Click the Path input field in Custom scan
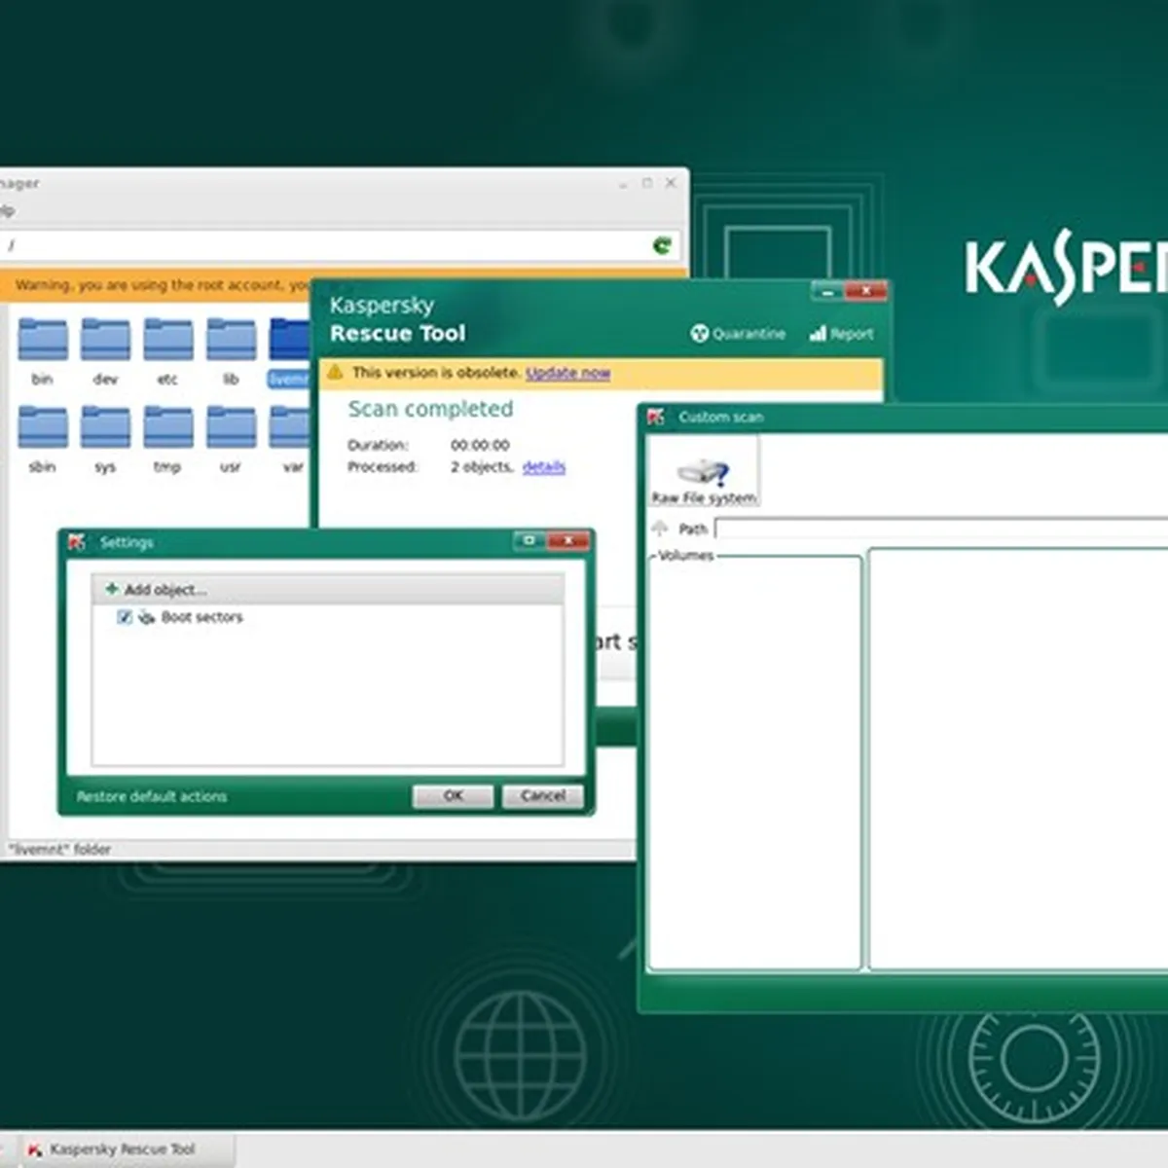1168x1168 pixels. click(x=941, y=529)
